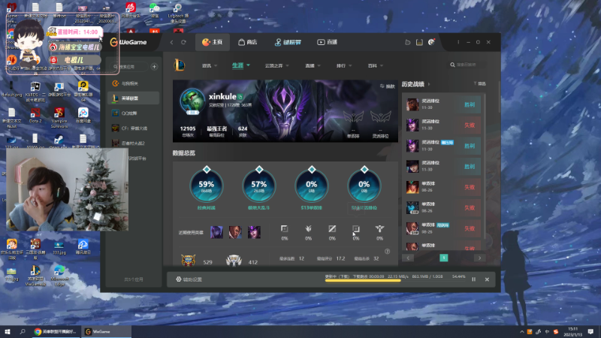This screenshot has width=601, height=338.
Task: Click the speech bubble icon in header
Action: click(x=407, y=42)
